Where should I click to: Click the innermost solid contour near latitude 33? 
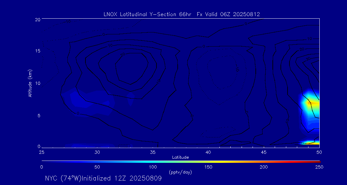[x=132, y=67]
